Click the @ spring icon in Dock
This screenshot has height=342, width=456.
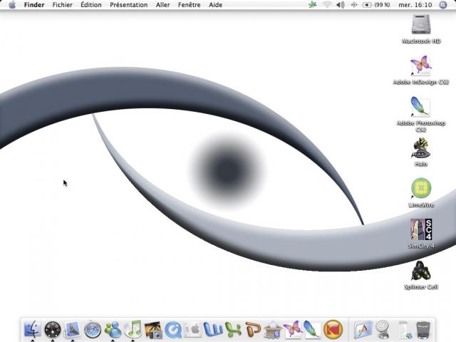point(383,330)
